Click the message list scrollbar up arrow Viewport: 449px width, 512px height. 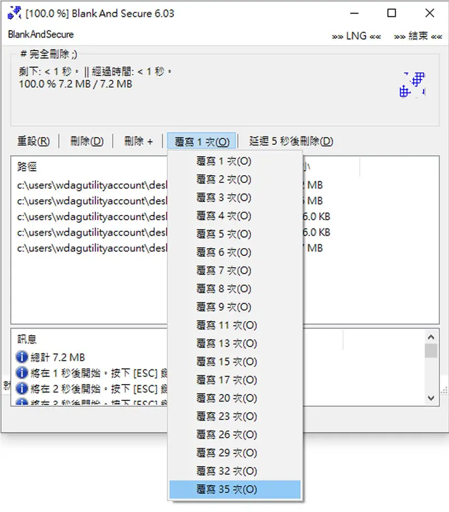click(x=431, y=337)
